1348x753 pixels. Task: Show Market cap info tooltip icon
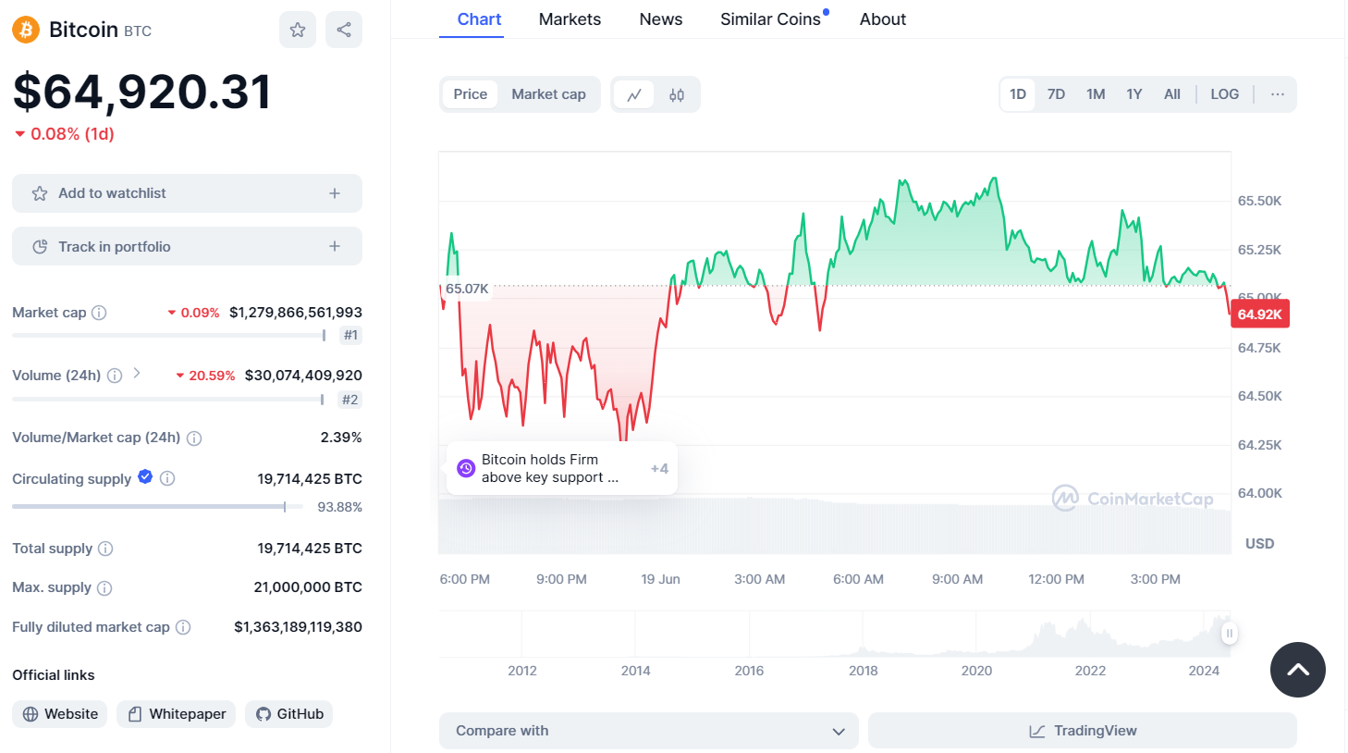tap(99, 313)
